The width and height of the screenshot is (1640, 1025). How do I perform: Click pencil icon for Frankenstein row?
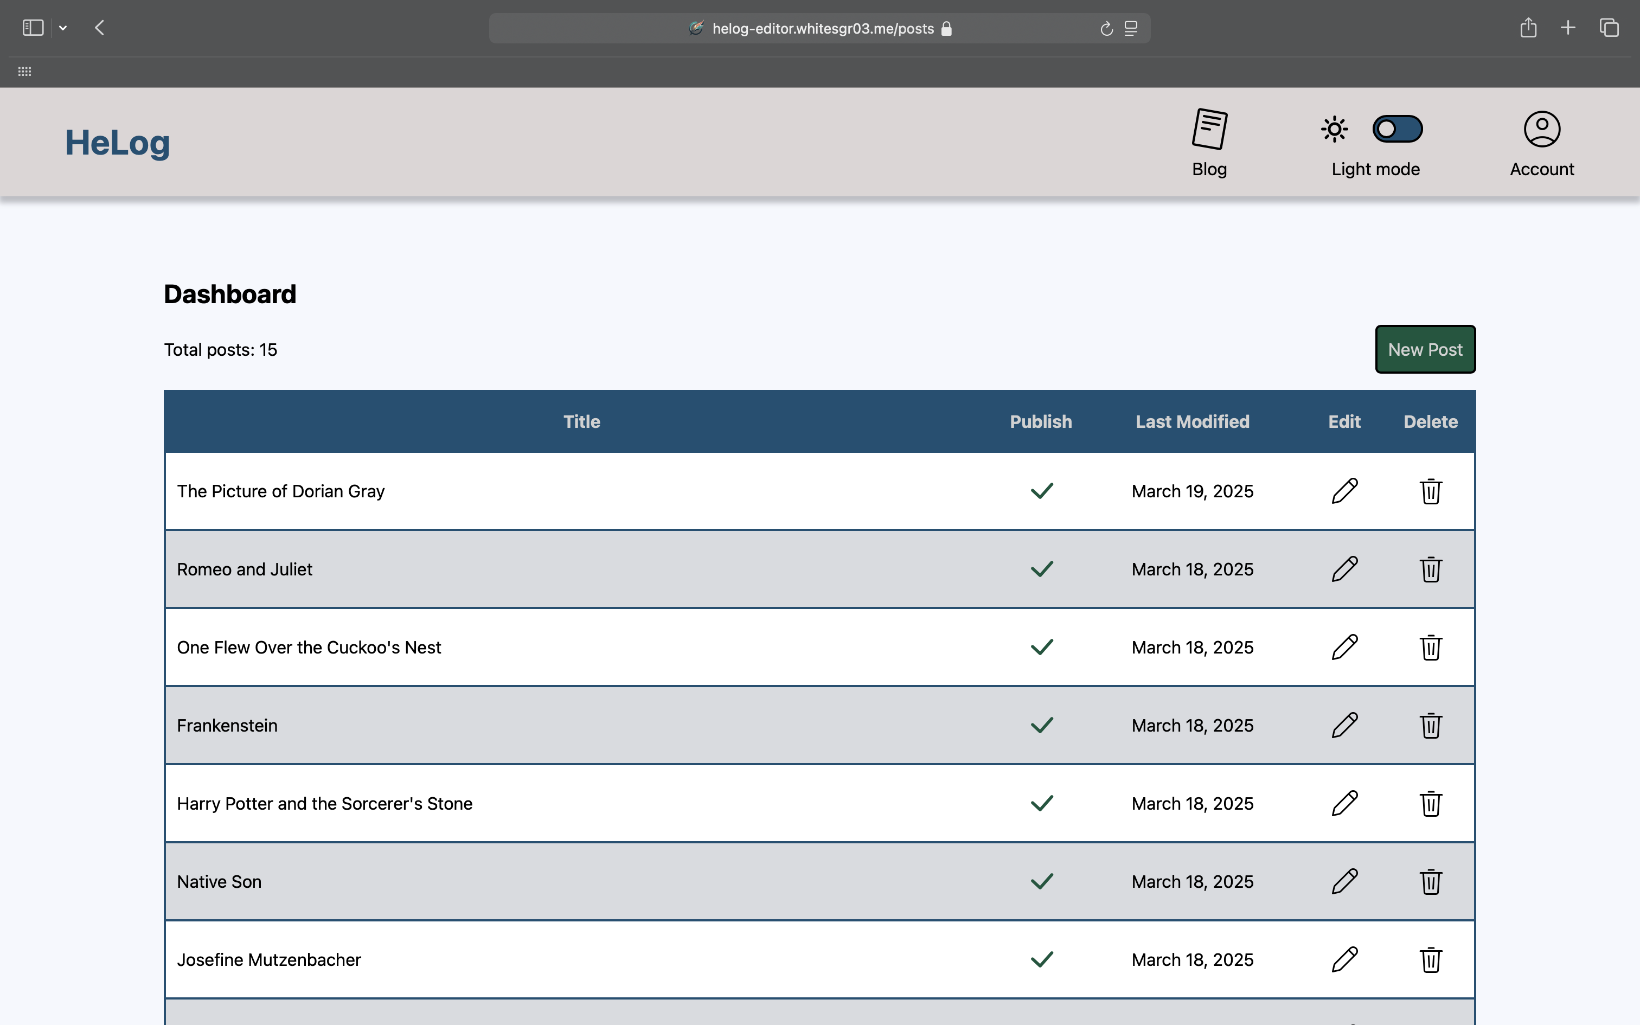(x=1344, y=726)
